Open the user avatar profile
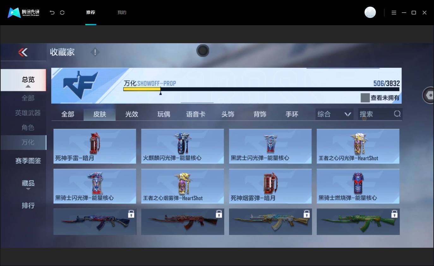This screenshot has height=266, width=434. (x=370, y=12)
